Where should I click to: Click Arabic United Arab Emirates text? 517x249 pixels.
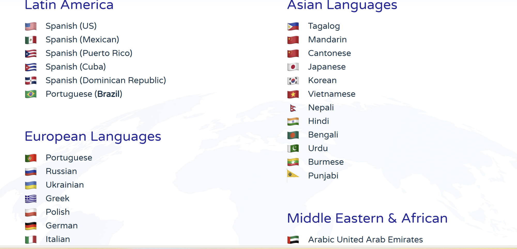366,239
